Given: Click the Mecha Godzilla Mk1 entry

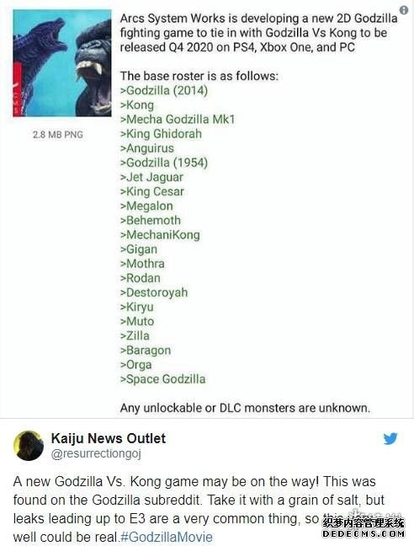Looking at the screenshot, I should click(x=178, y=120).
